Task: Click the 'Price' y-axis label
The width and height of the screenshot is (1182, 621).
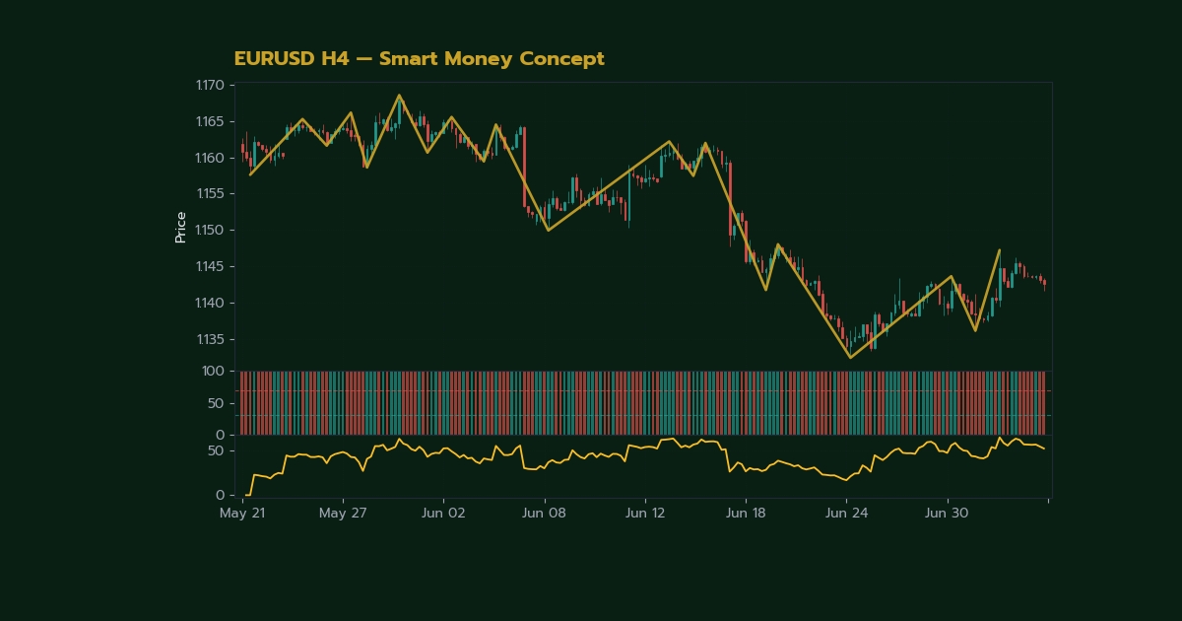Action: pos(180,227)
